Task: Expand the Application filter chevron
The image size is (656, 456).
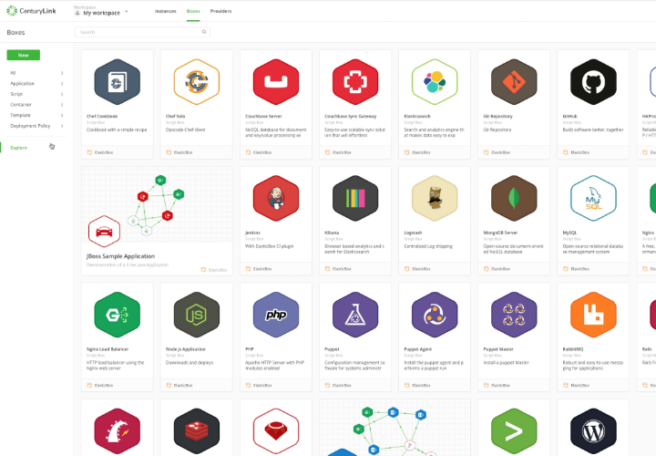Action: pyautogui.click(x=62, y=83)
